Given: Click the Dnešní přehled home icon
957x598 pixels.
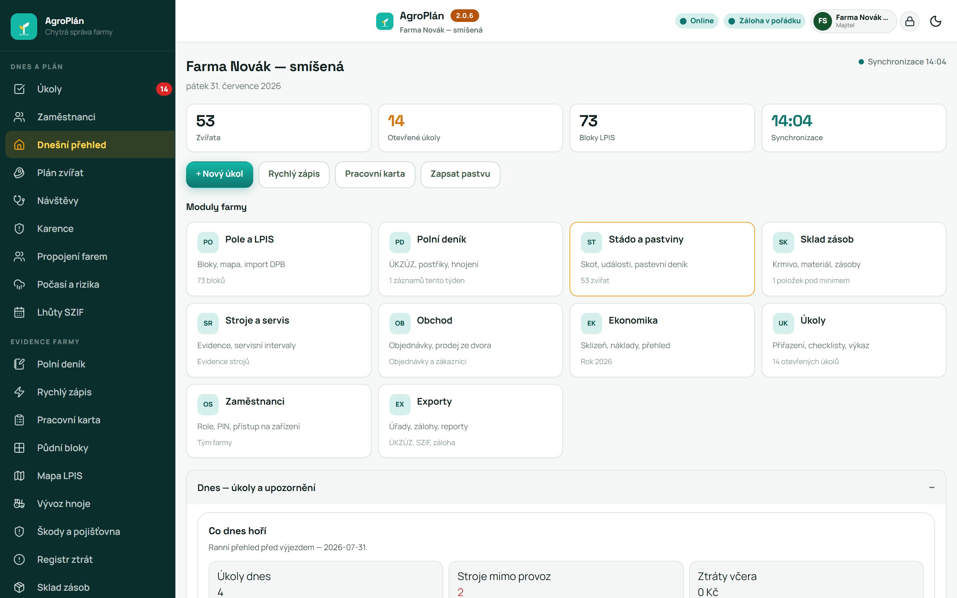Looking at the screenshot, I should point(19,145).
